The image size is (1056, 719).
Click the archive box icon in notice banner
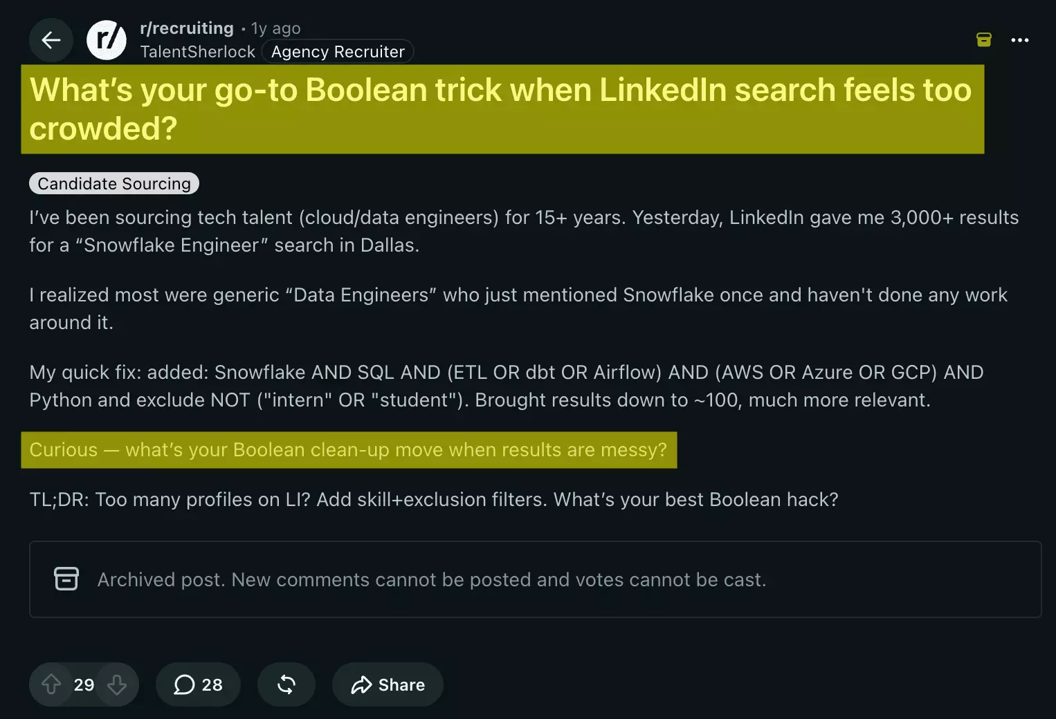coord(66,579)
